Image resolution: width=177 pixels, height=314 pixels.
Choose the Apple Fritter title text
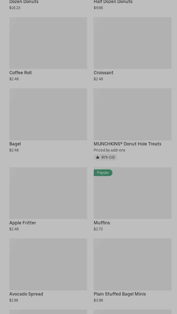pyautogui.click(x=23, y=223)
